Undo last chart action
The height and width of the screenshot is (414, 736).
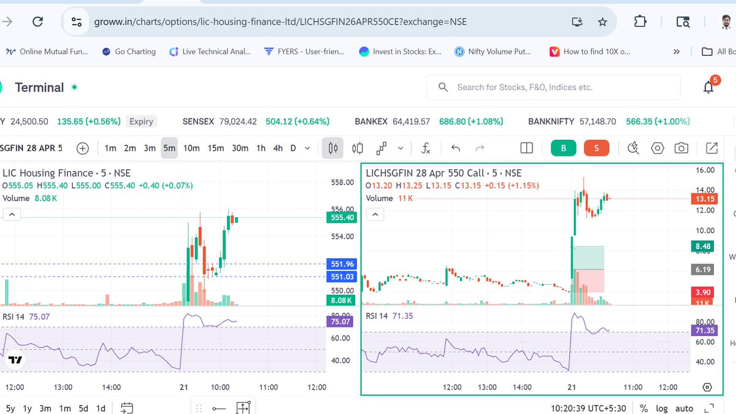456,148
